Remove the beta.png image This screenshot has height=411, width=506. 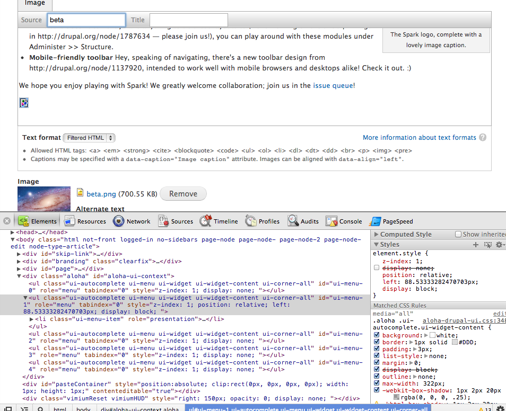183,194
